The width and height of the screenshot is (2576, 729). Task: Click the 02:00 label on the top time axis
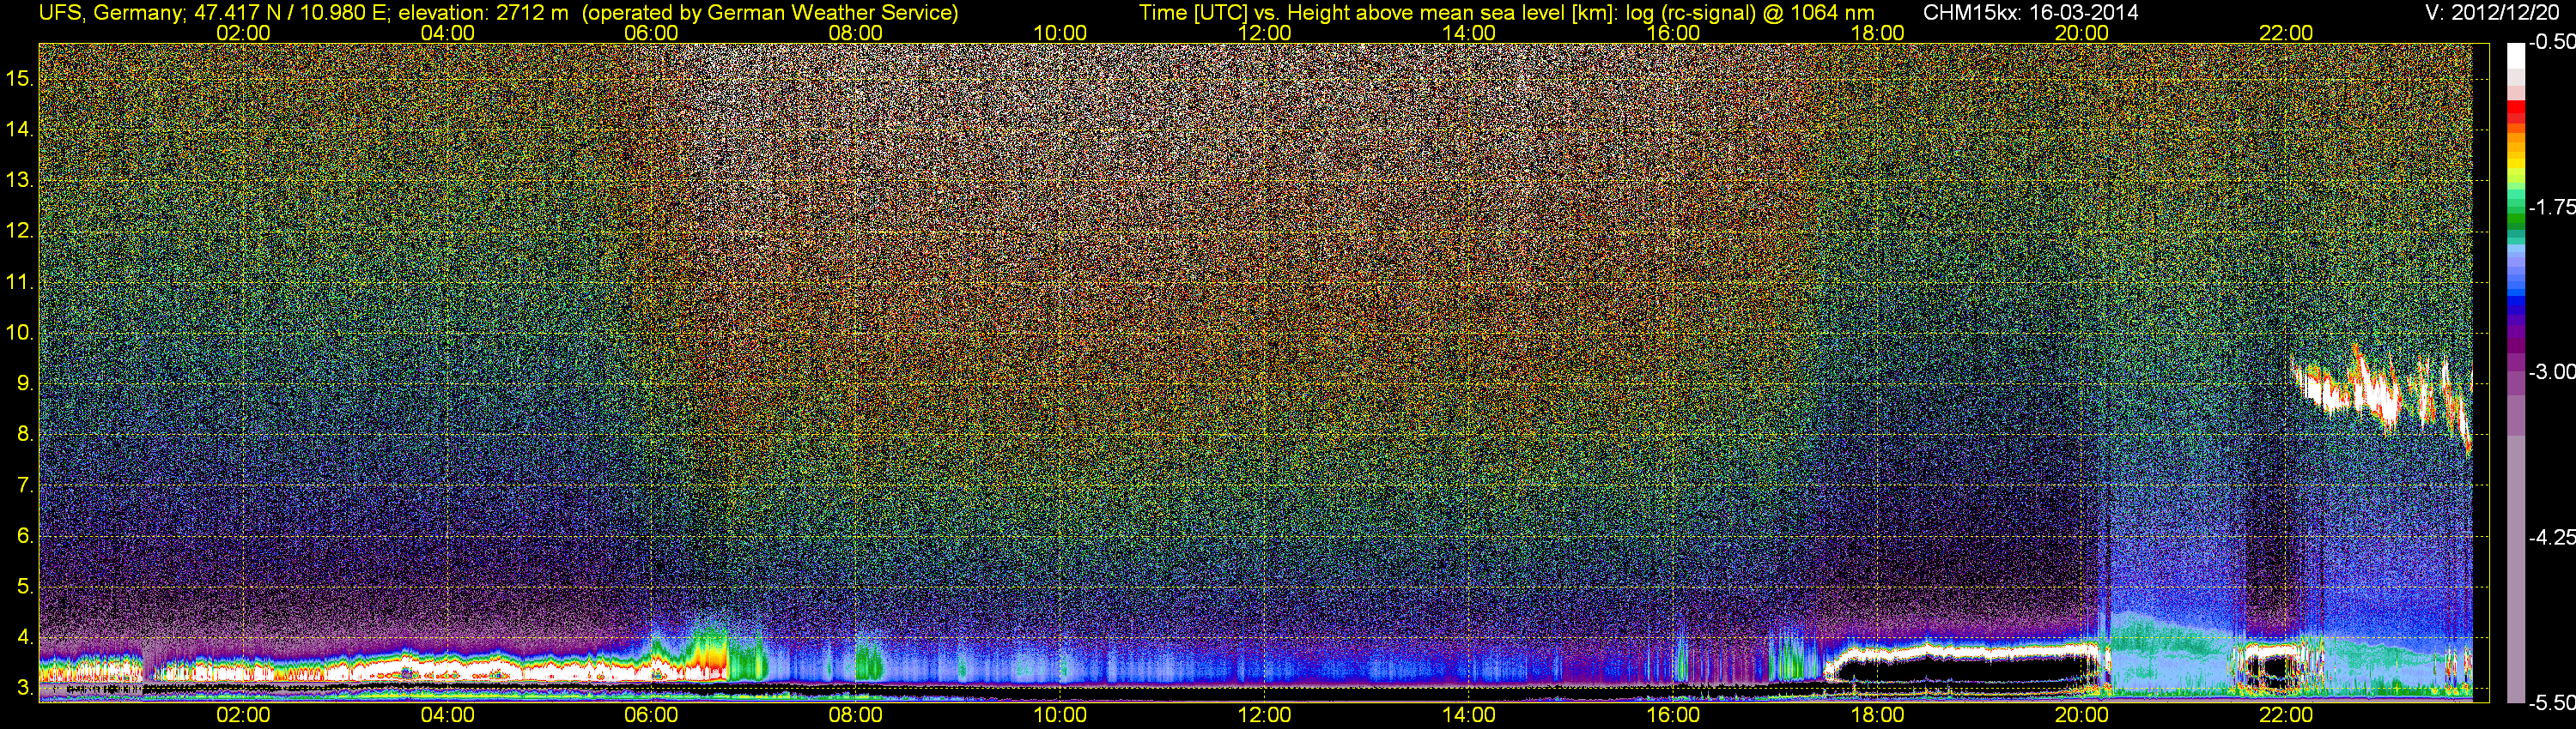point(243,33)
